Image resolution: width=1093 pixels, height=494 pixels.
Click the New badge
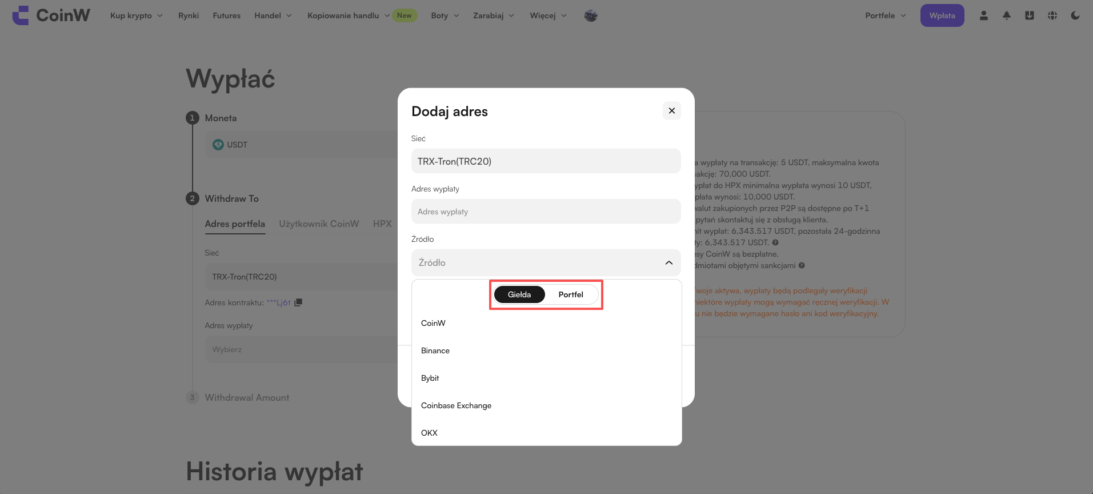coord(405,15)
